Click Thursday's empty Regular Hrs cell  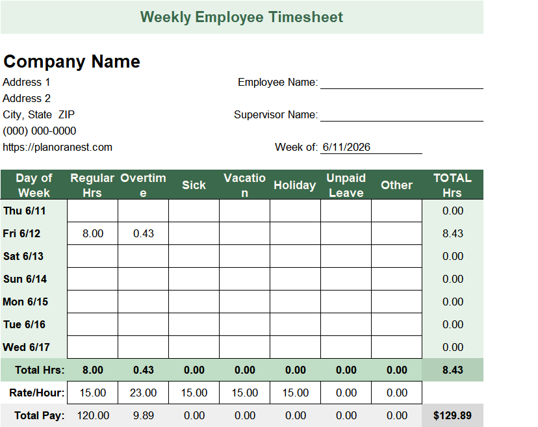point(93,211)
